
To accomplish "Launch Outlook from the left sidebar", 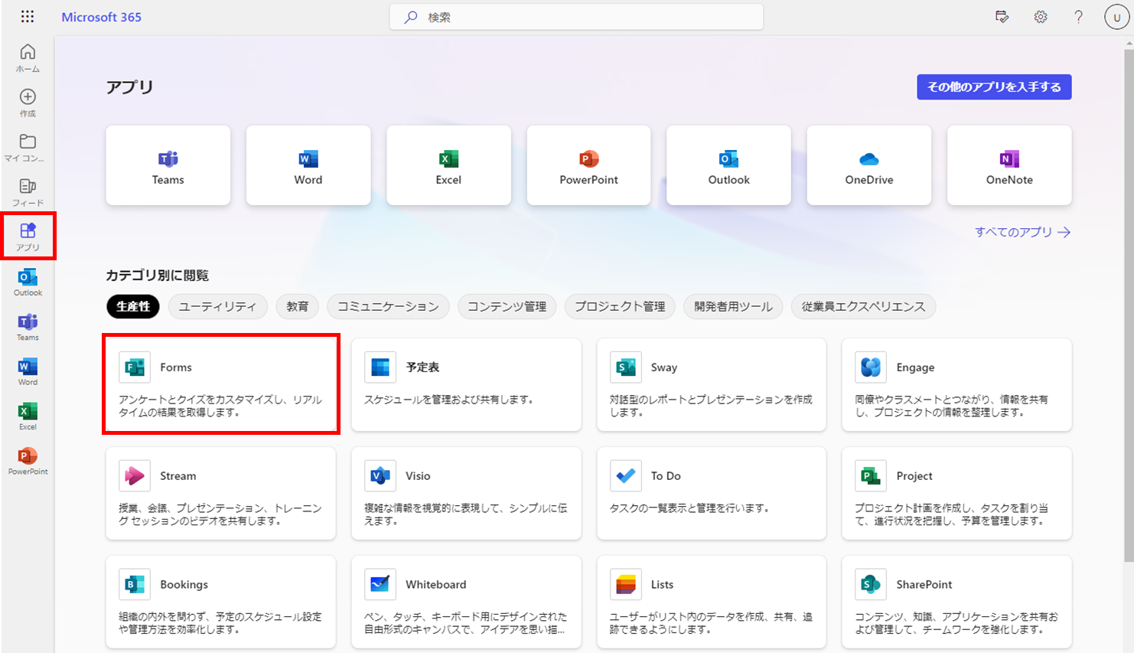I will [28, 282].
